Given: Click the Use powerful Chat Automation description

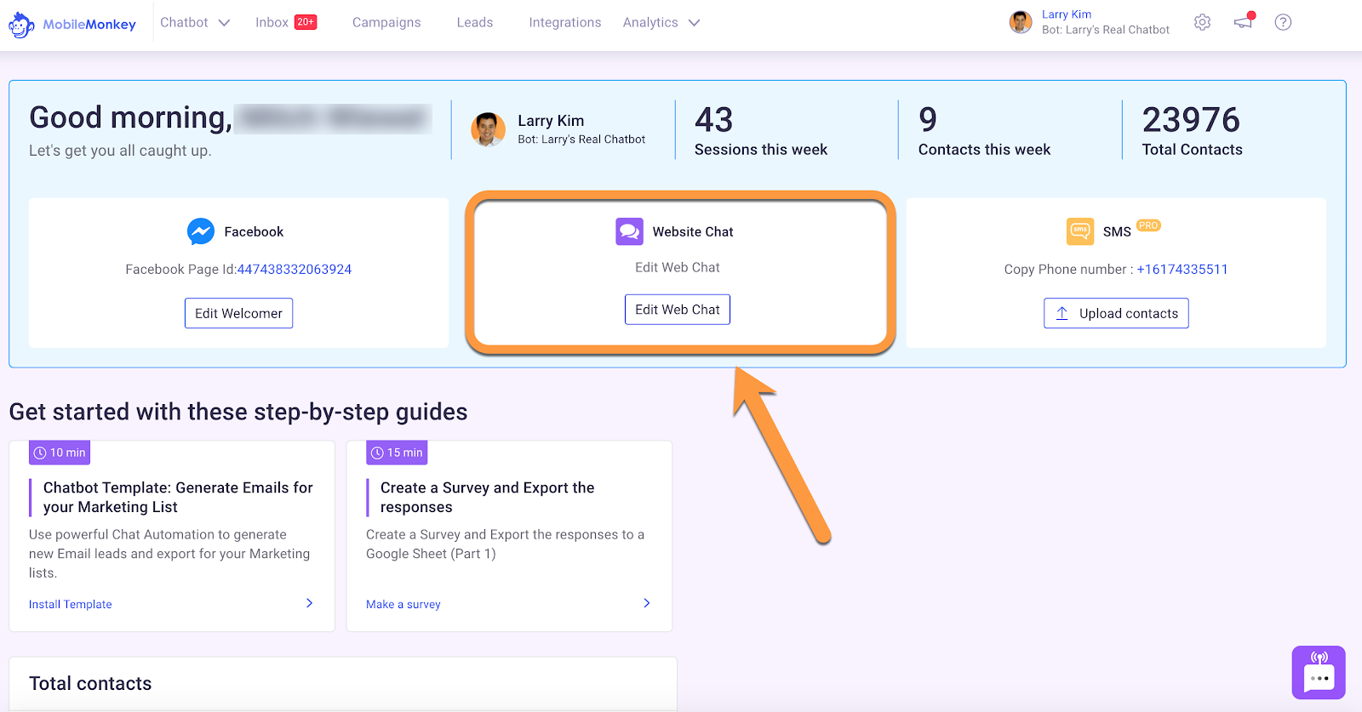Looking at the screenshot, I should pyautogui.click(x=169, y=554).
